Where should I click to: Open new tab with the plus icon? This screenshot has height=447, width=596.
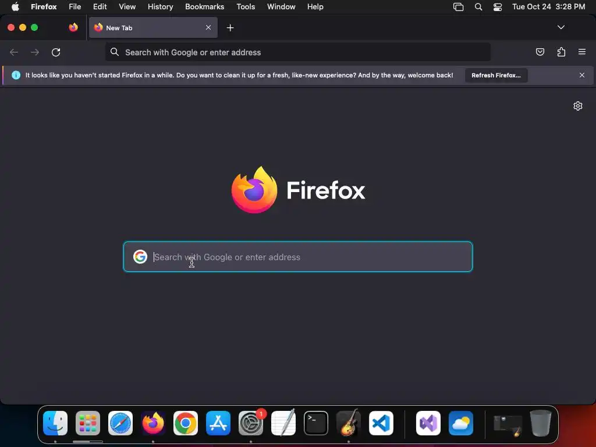(x=230, y=28)
